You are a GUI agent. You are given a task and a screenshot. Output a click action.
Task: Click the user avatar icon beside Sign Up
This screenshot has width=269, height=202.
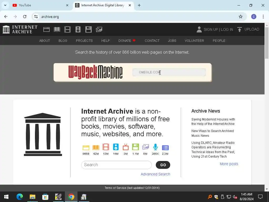click(199, 29)
